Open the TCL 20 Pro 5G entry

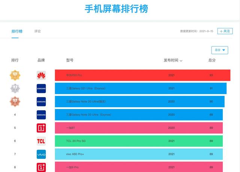(139, 141)
